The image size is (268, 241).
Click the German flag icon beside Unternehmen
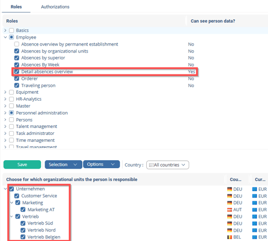pyautogui.click(x=229, y=189)
